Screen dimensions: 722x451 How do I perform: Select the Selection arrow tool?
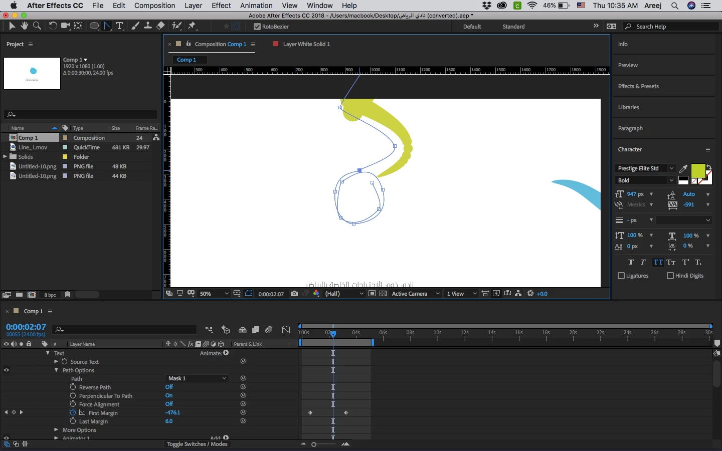click(x=12, y=26)
